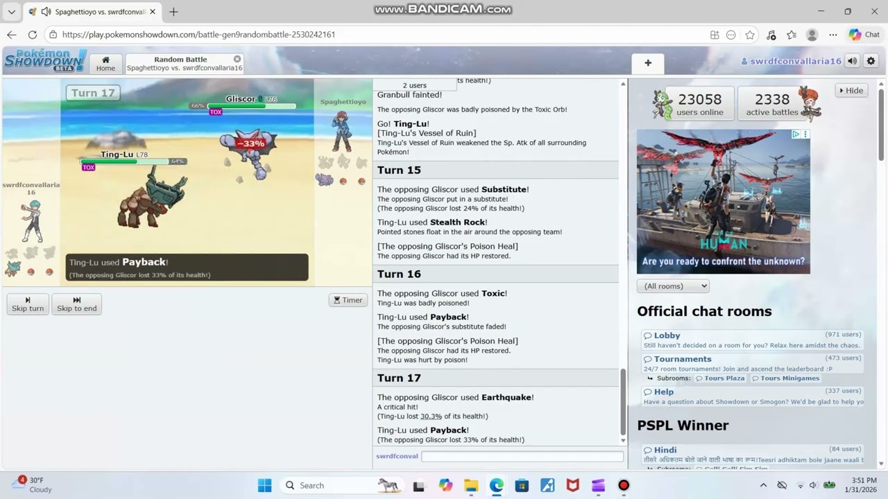Image resolution: width=888 pixels, height=499 pixels.
Task: Open a new Showdown room tab with plus
Action: click(648, 63)
